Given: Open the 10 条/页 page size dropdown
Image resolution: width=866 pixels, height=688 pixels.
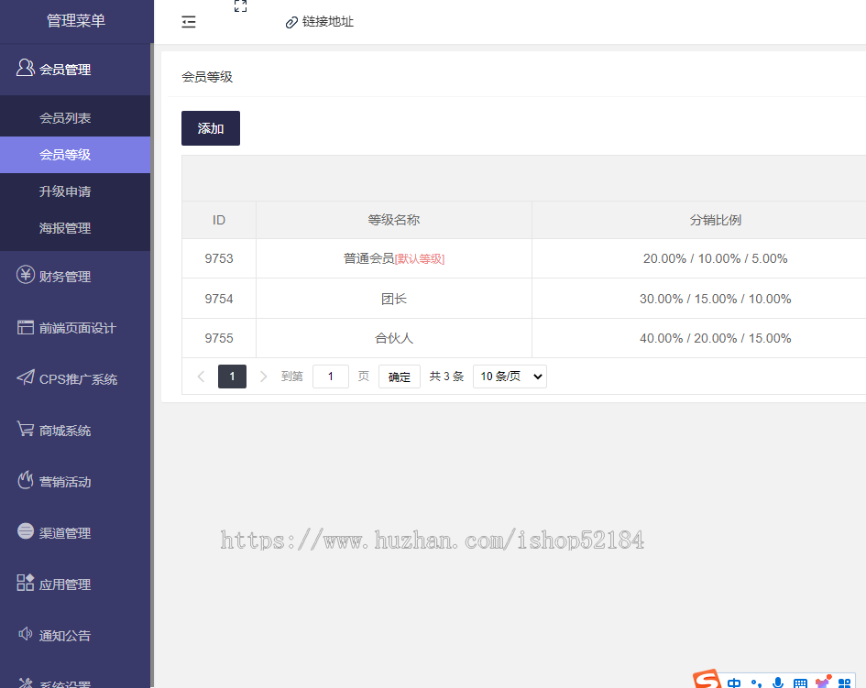Looking at the screenshot, I should (510, 377).
